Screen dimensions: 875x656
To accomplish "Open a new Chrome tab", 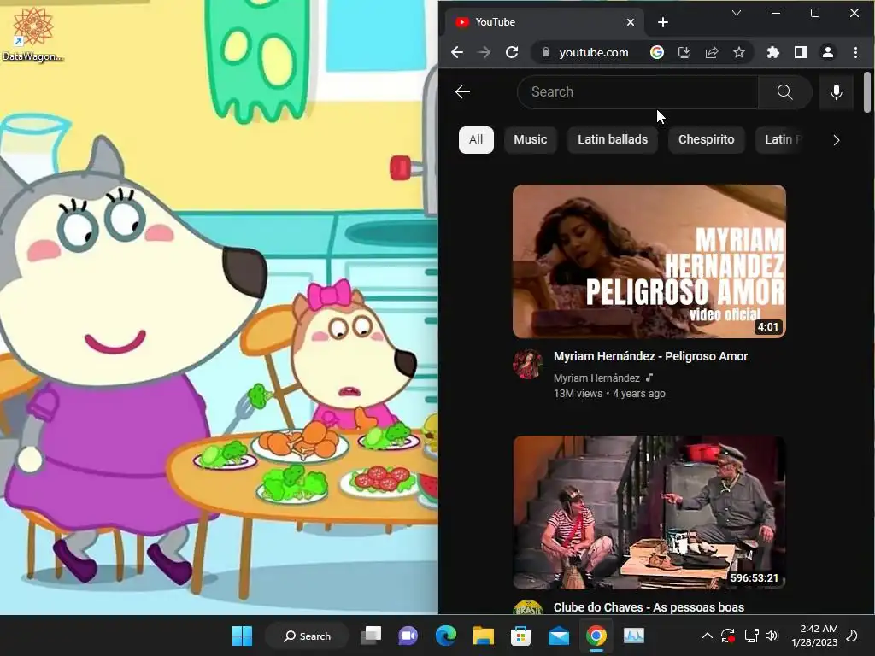I will coord(662,22).
